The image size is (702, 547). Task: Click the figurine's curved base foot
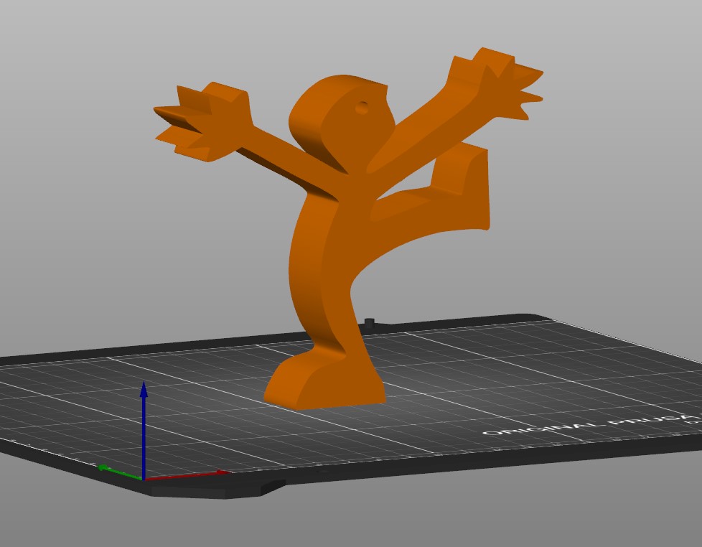tap(323, 380)
